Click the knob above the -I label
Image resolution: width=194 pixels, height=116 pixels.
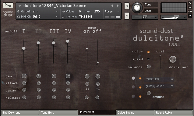pos(98,84)
